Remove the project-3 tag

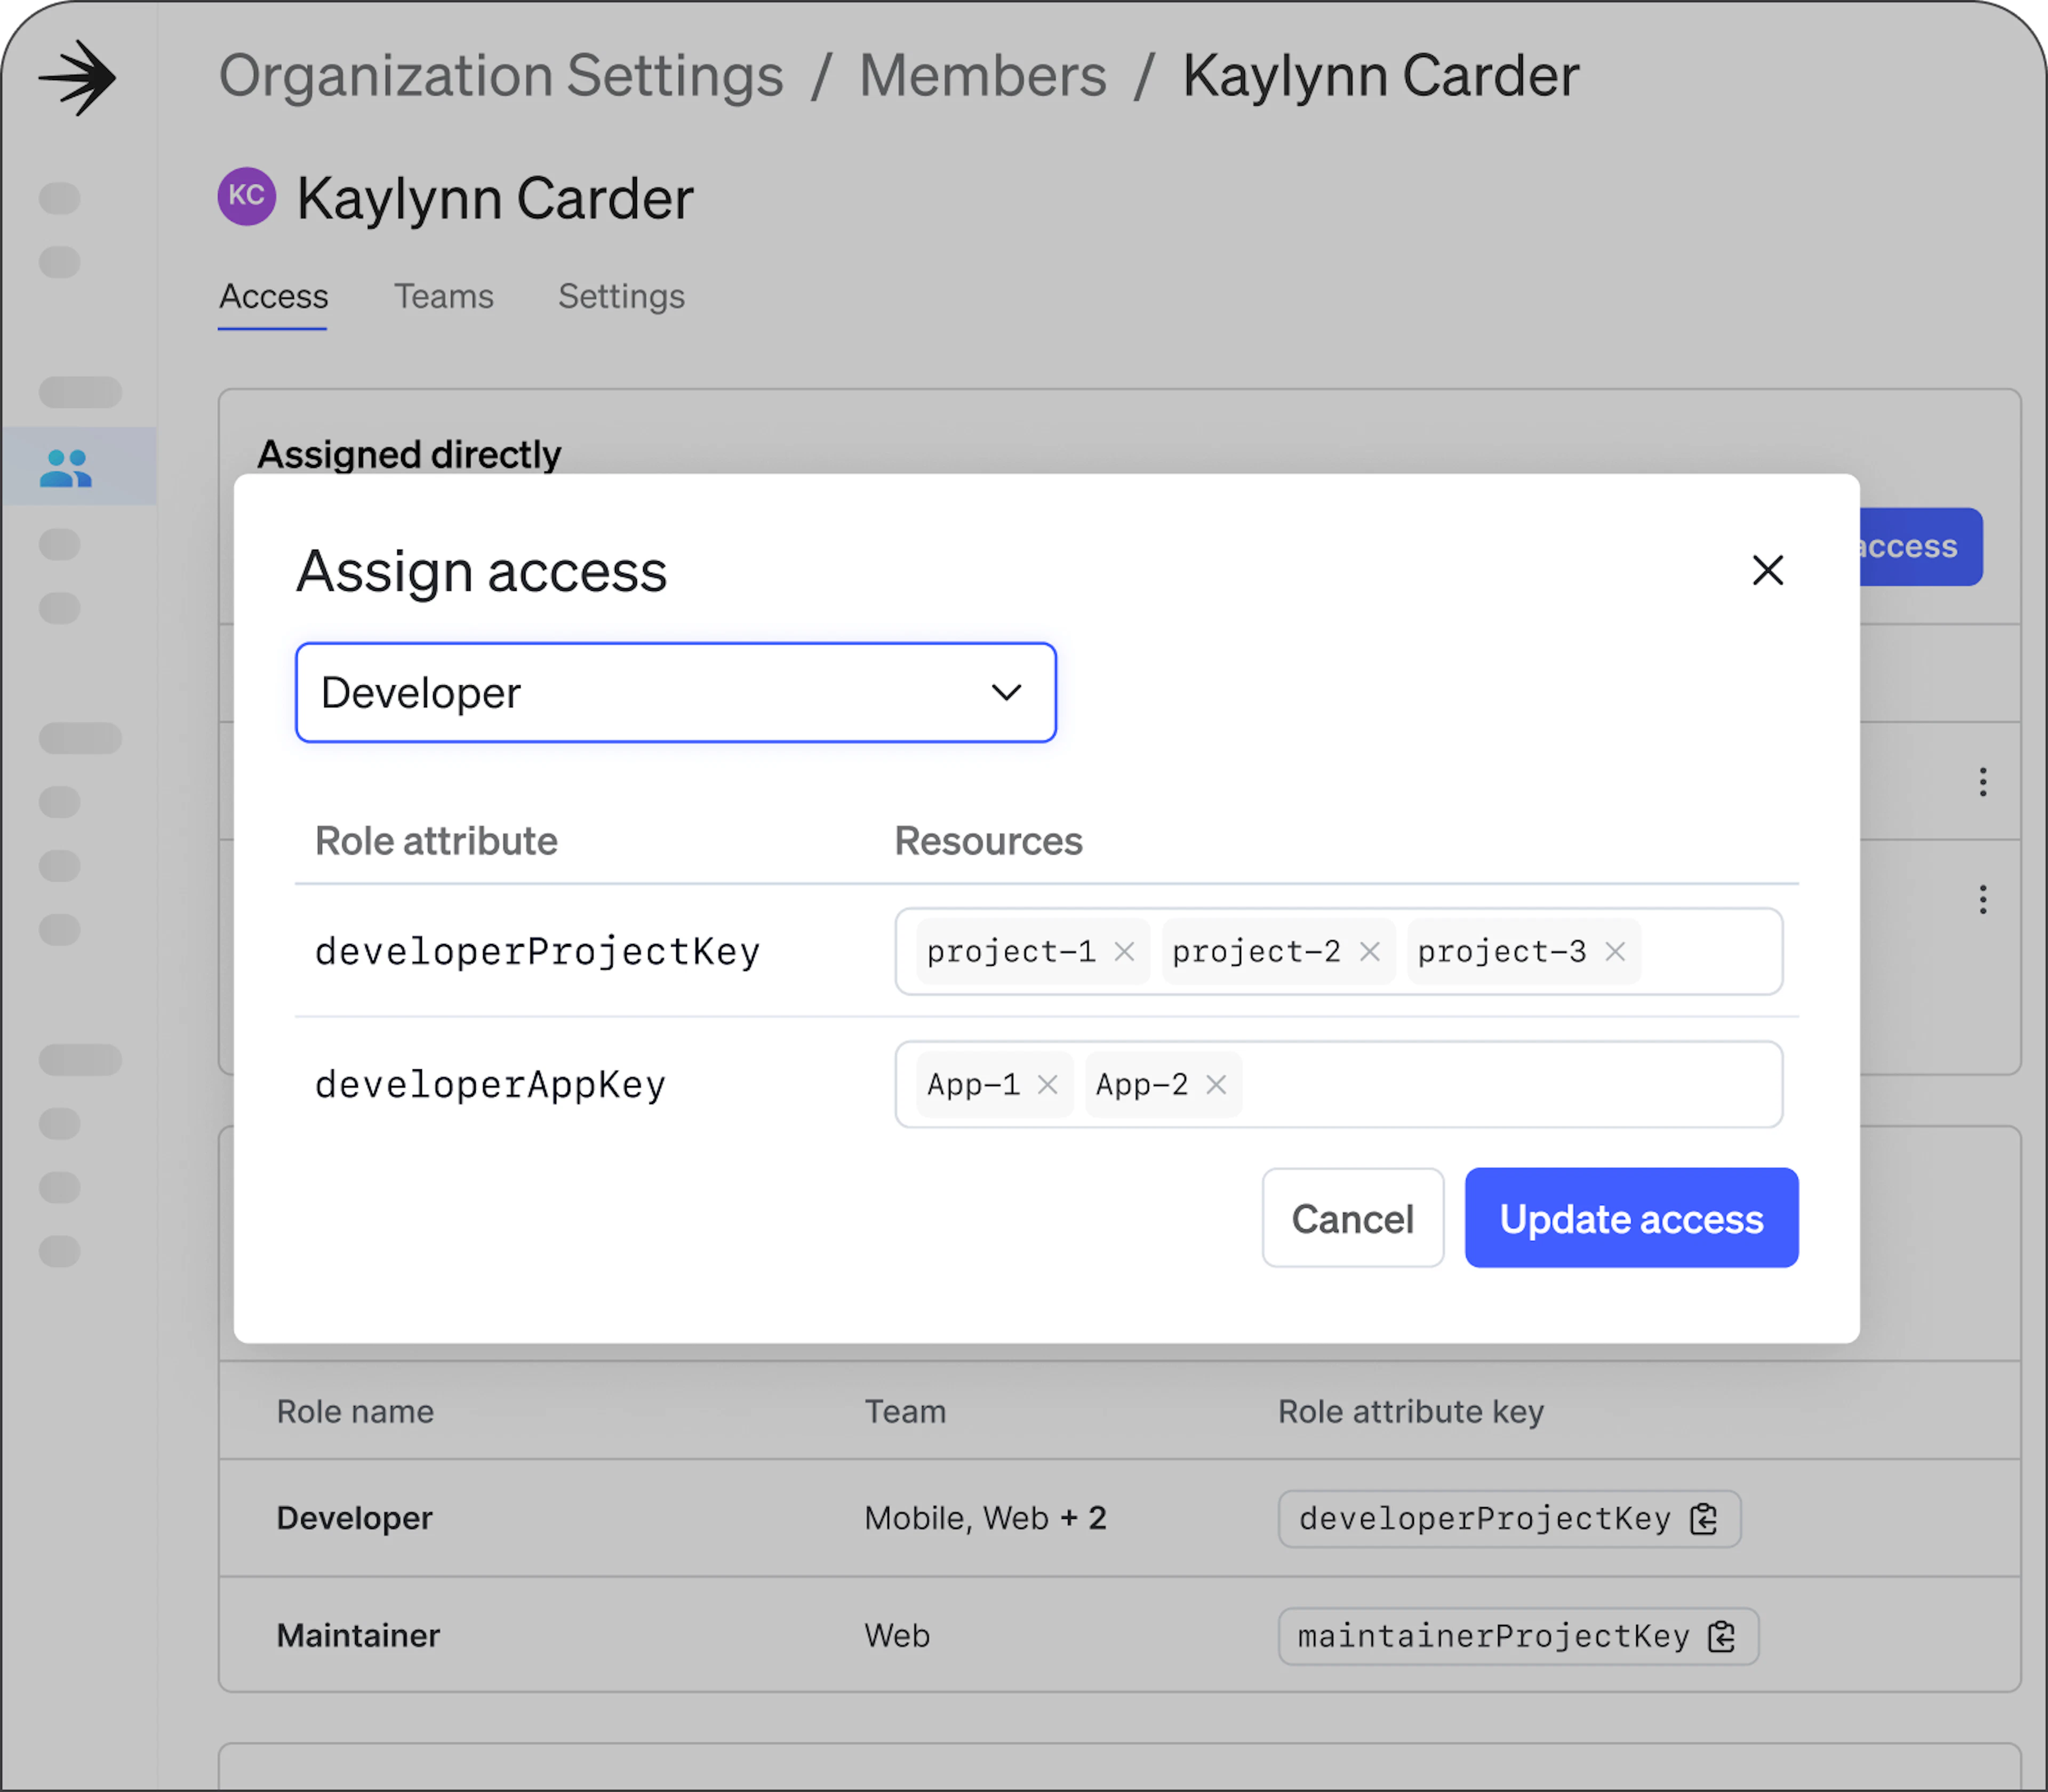[1615, 951]
